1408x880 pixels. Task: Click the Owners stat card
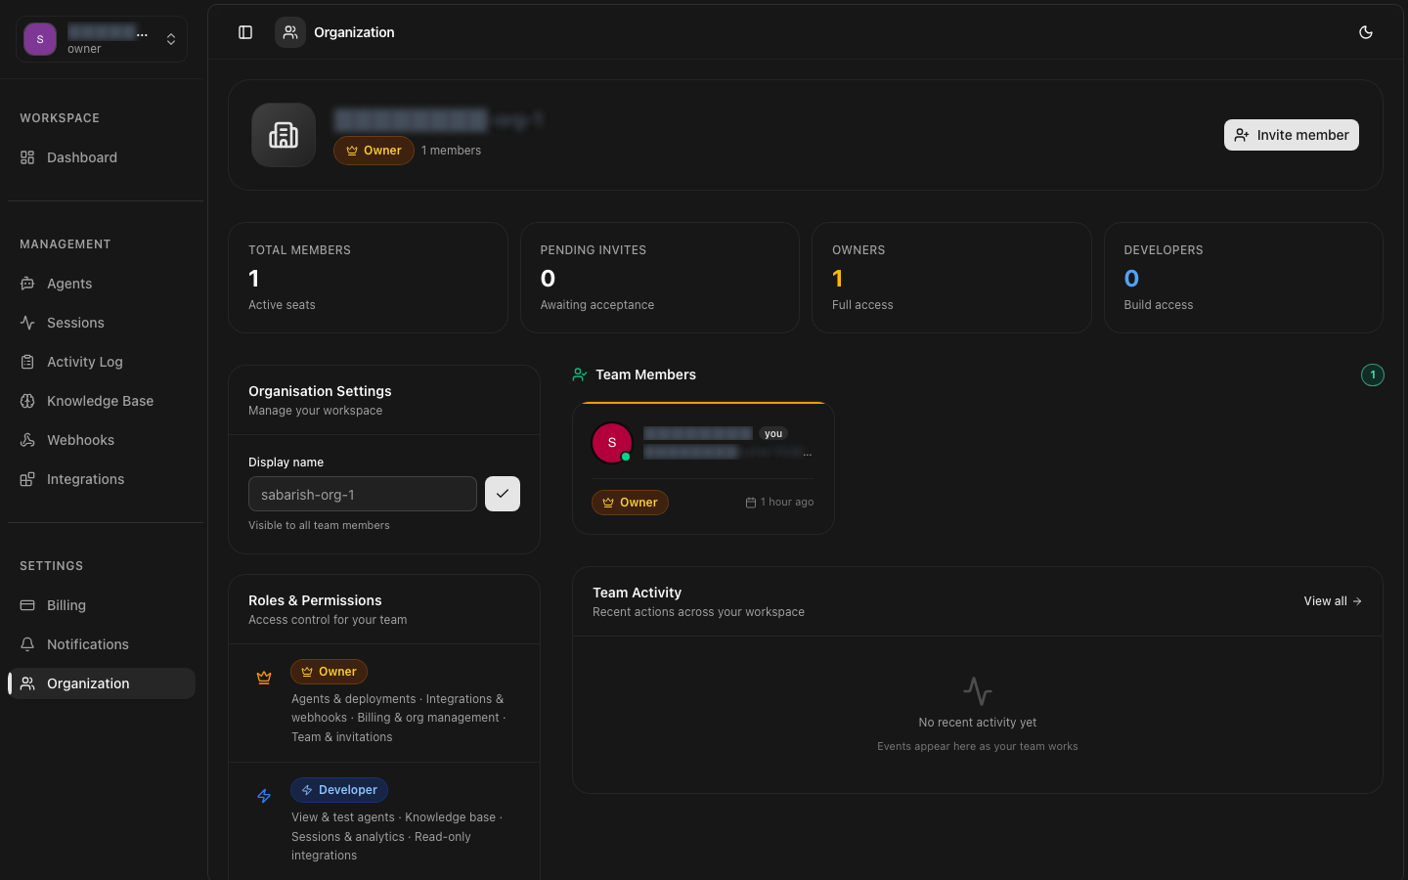tap(951, 278)
